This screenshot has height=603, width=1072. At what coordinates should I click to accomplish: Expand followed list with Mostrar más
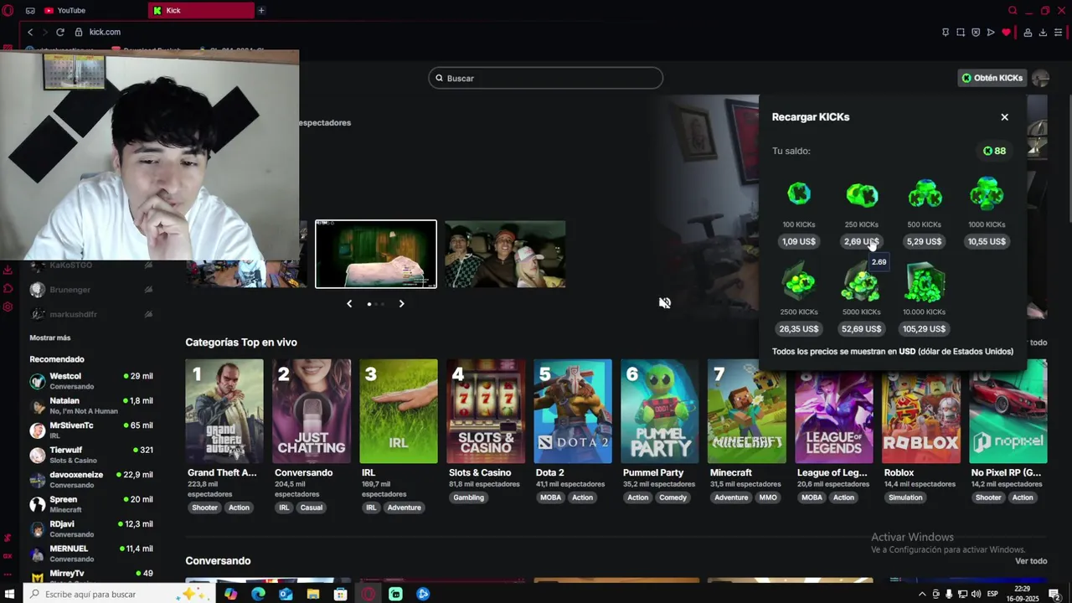click(50, 338)
